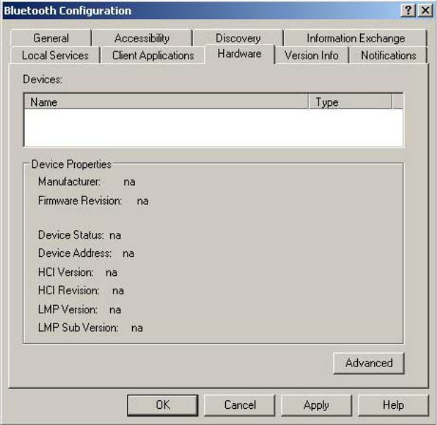The height and width of the screenshot is (425, 437).
Task: Select the Discovery tab
Action: [238, 37]
